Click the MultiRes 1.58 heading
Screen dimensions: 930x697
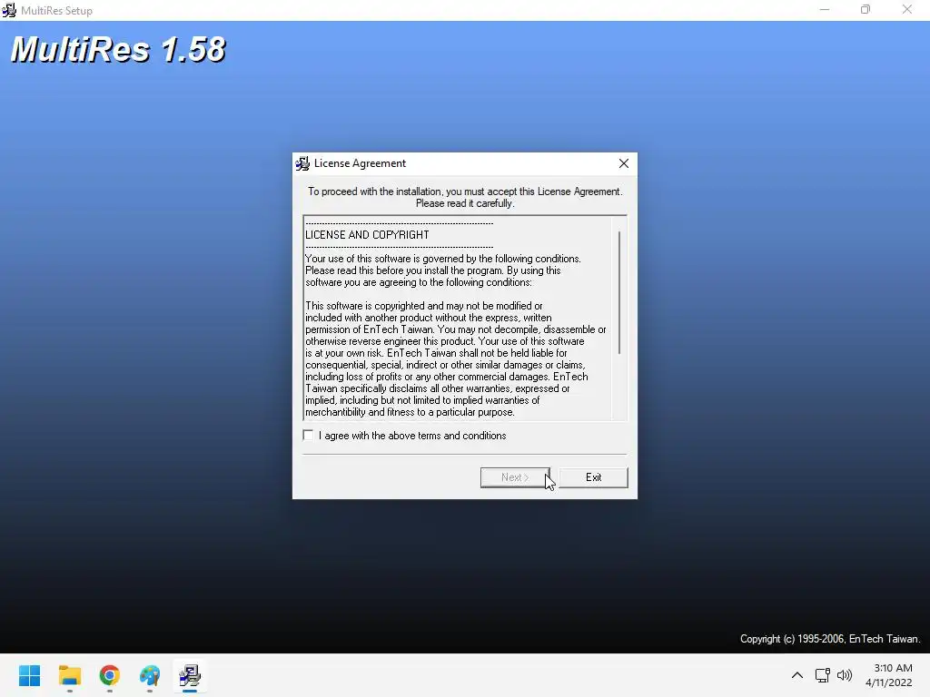[118, 49]
